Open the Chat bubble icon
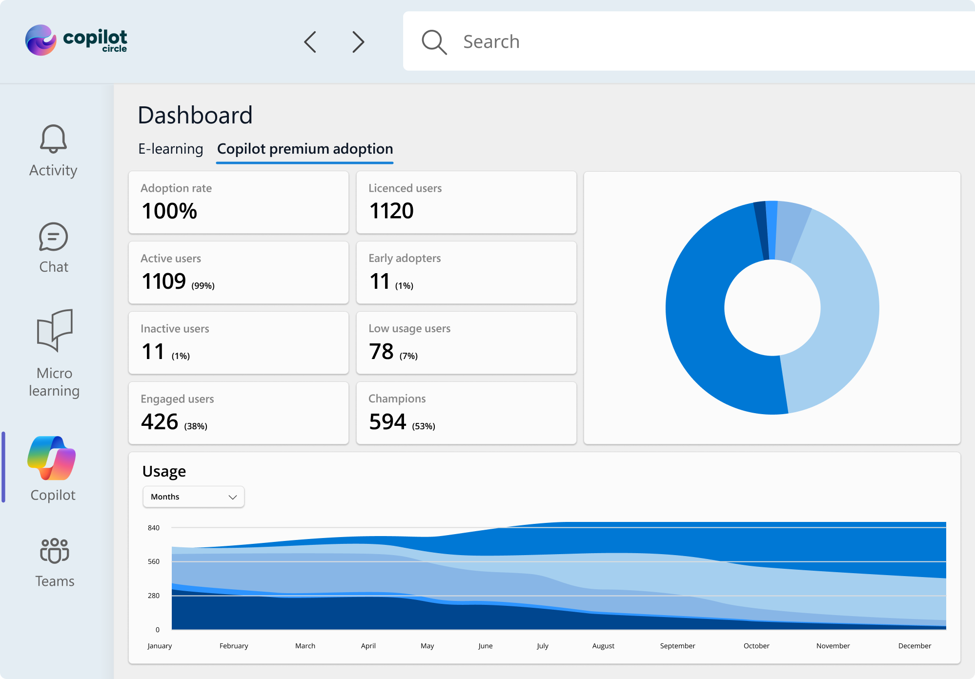Viewport: 975px width, 679px height. tap(53, 237)
